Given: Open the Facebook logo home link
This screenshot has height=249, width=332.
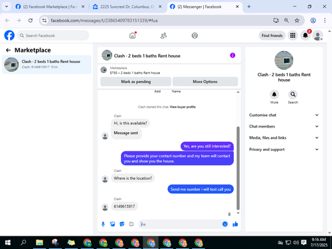Looking at the screenshot, I should [9, 35].
